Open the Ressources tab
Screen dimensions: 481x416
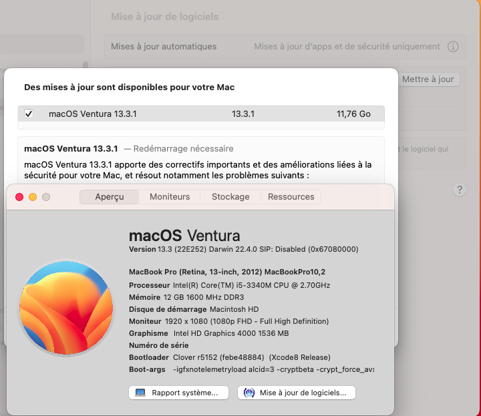(291, 197)
